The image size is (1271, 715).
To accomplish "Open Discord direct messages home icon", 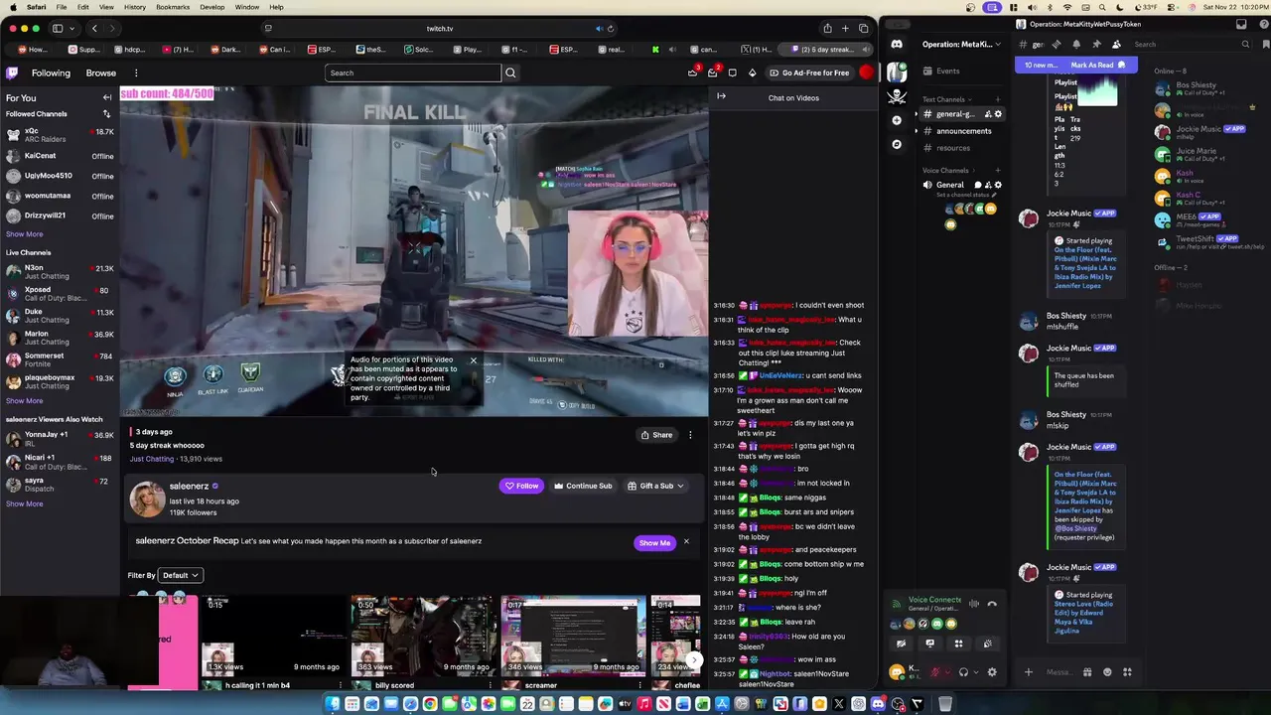I will (897, 44).
